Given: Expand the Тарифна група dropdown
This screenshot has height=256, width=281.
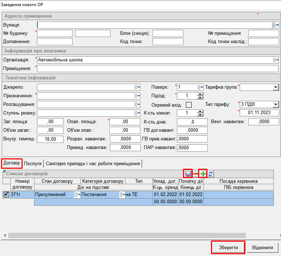Looking at the screenshot, I should [276, 87].
